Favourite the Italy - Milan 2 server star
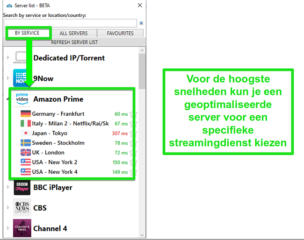This screenshot has width=304, height=240. coord(133,124)
